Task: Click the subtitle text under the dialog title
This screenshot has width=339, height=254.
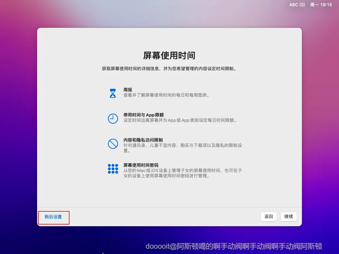Action: pyautogui.click(x=169, y=69)
